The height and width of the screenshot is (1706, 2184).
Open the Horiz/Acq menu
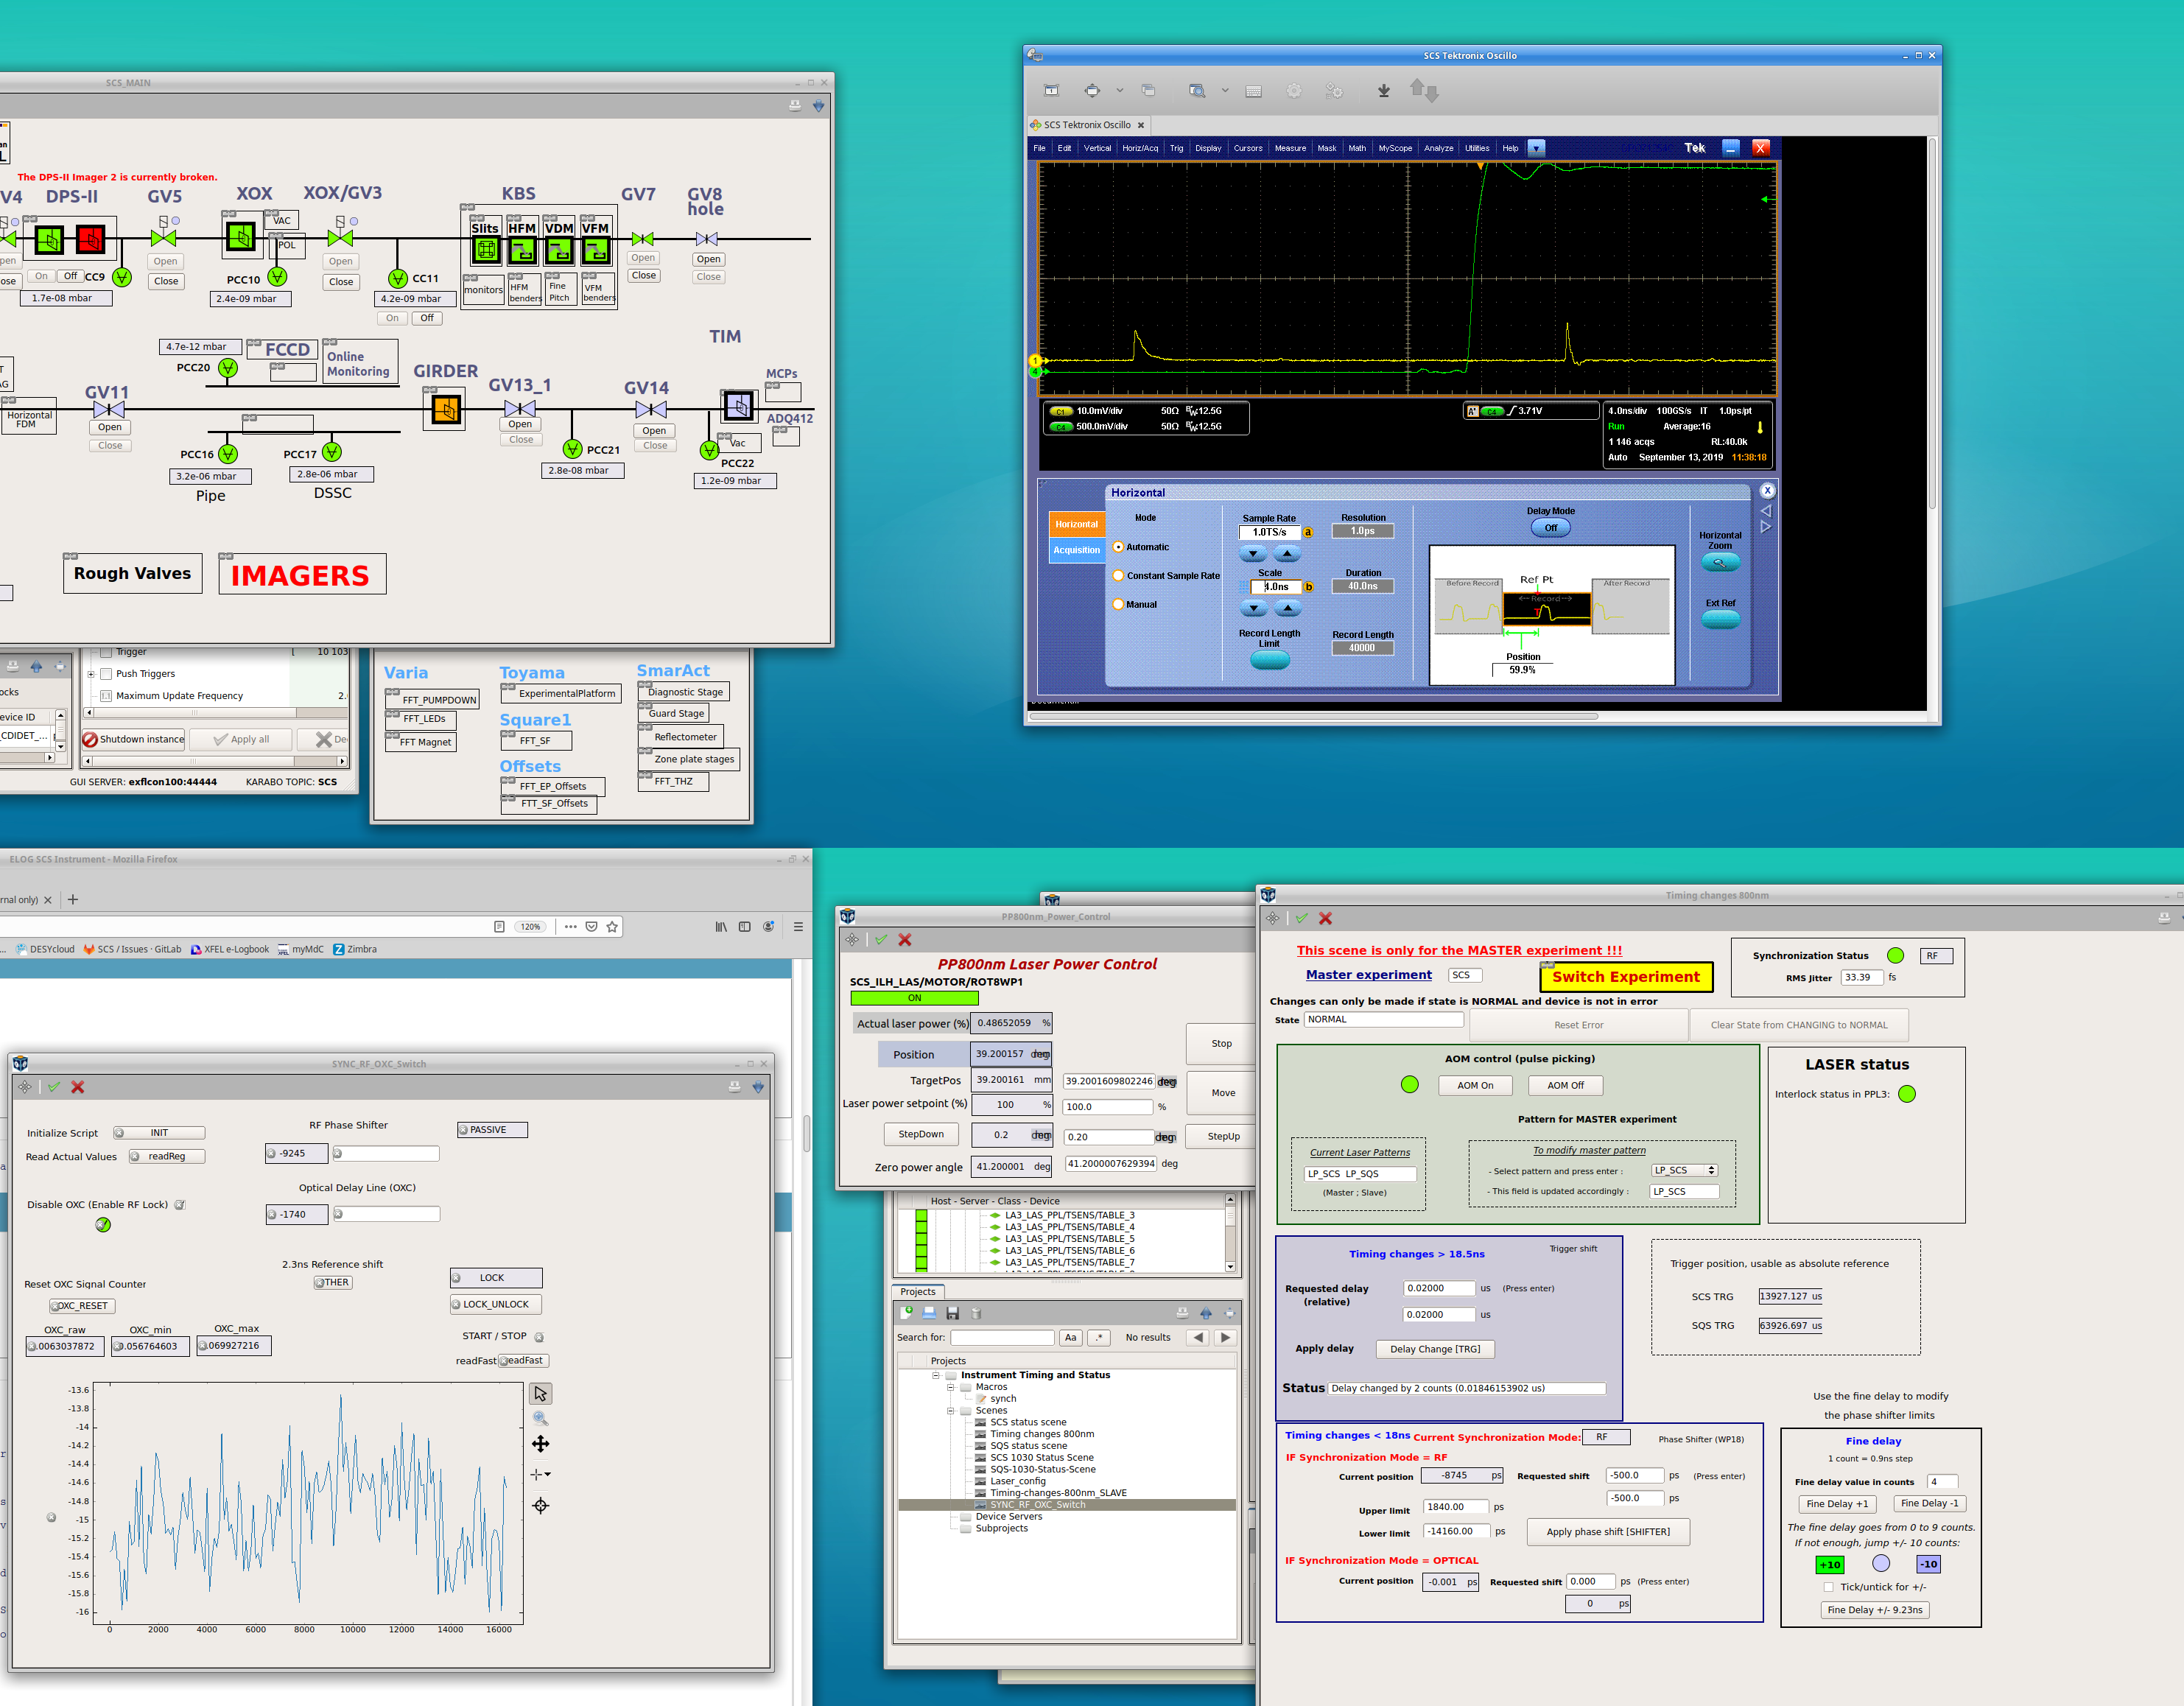tap(1140, 148)
